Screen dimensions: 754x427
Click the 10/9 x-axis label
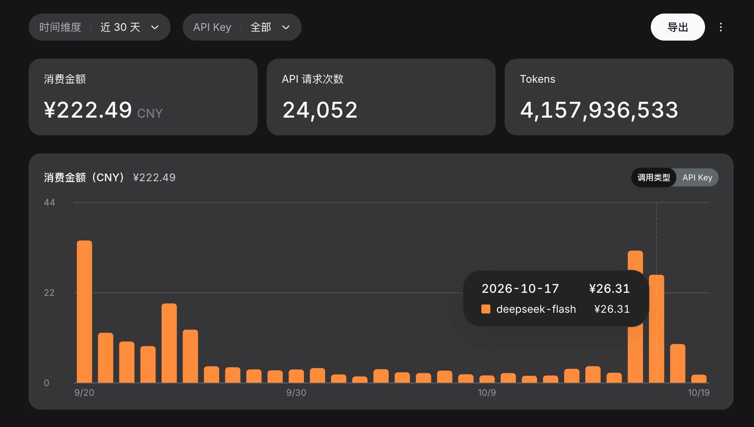487,393
